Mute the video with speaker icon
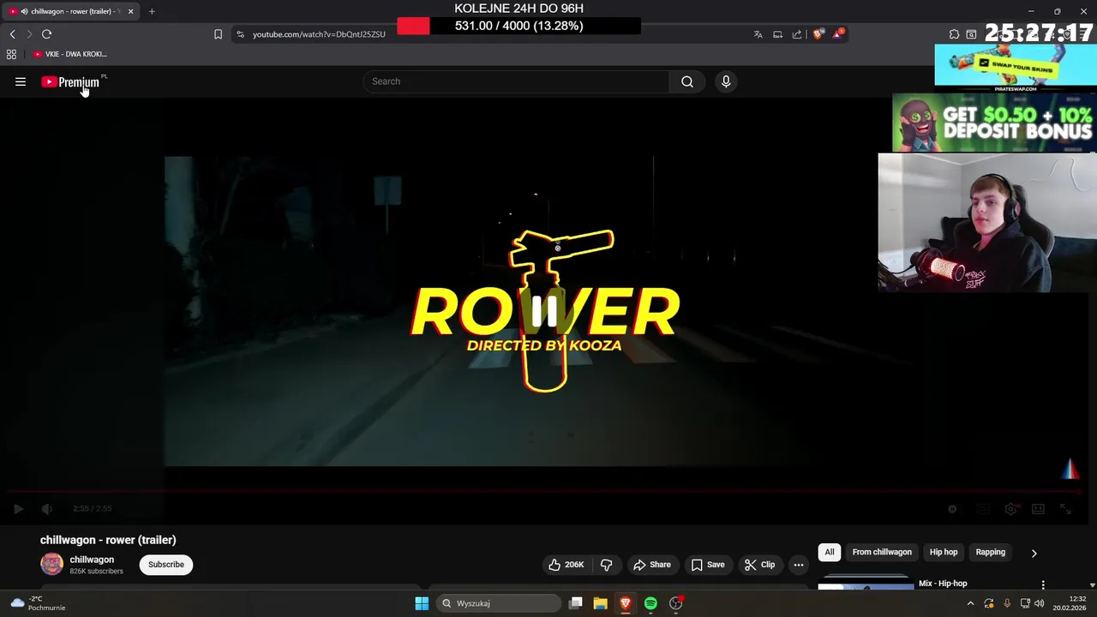The height and width of the screenshot is (617, 1097). click(x=47, y=509)
